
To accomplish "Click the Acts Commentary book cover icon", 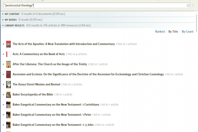I will point(9,54).
